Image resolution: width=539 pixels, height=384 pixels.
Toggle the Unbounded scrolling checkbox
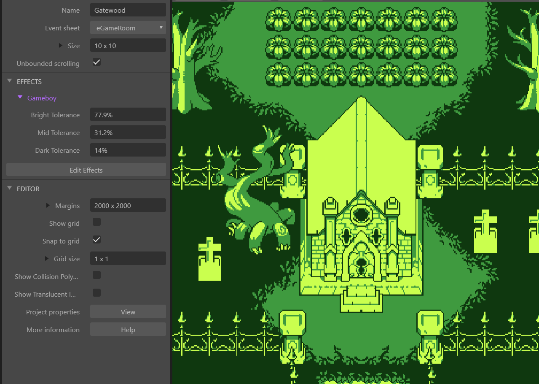click(97, 62)
